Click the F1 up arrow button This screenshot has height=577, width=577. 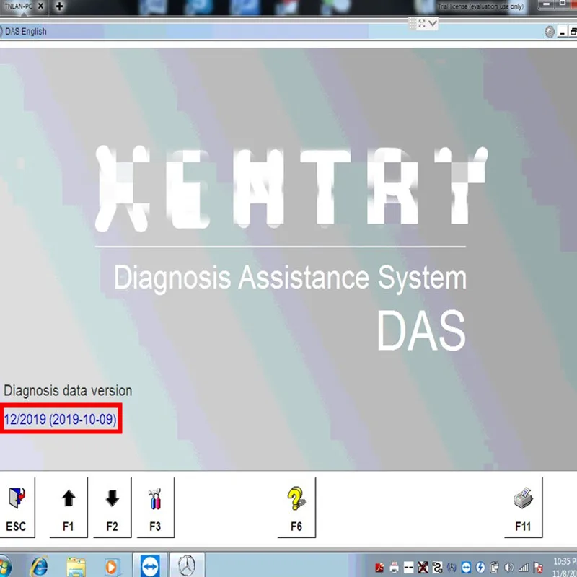click(x=69, y=508)
